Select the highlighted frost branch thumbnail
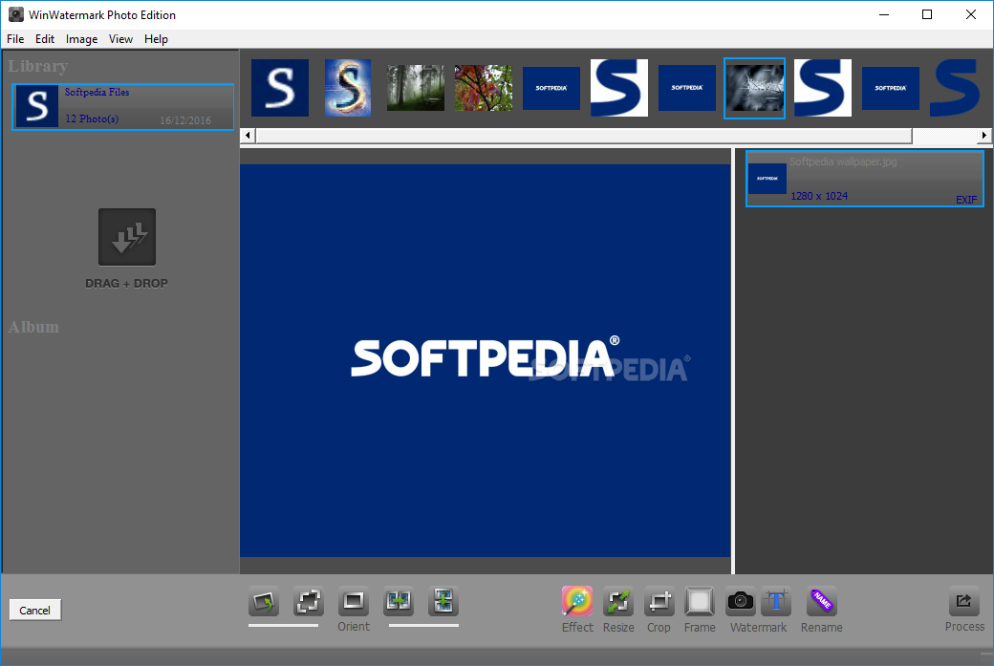The width and height of the screenshot is (994, 666). point(754,88)
